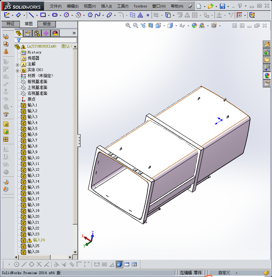Viewport: 272px width, 277px height.
Task: Click Zoom to Fit icon
Action: tap(128, 26)
